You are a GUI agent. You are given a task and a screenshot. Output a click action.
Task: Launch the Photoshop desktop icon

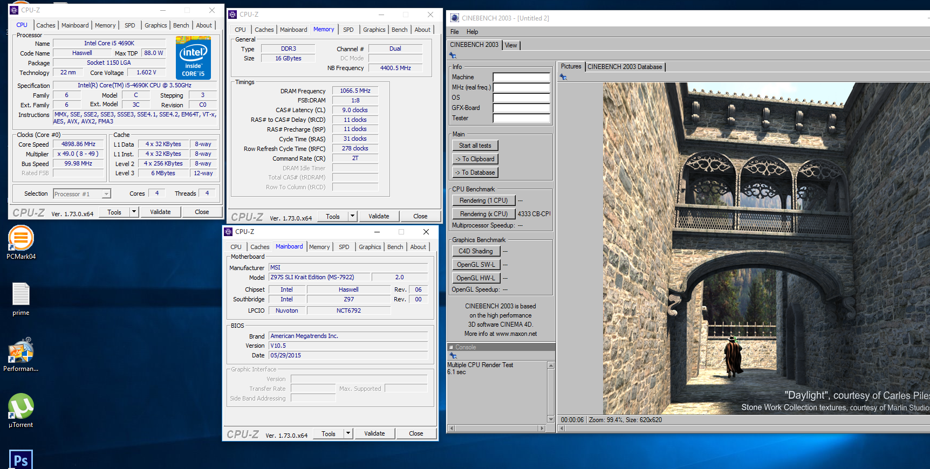point(20,459)
